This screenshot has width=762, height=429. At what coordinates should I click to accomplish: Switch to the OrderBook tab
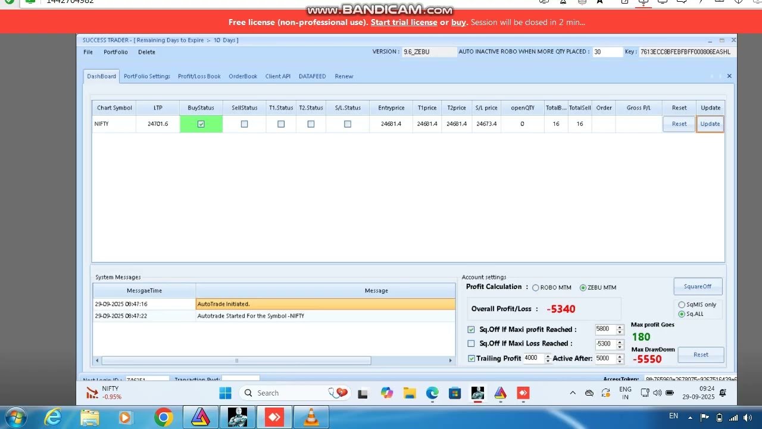coord(243,76)
